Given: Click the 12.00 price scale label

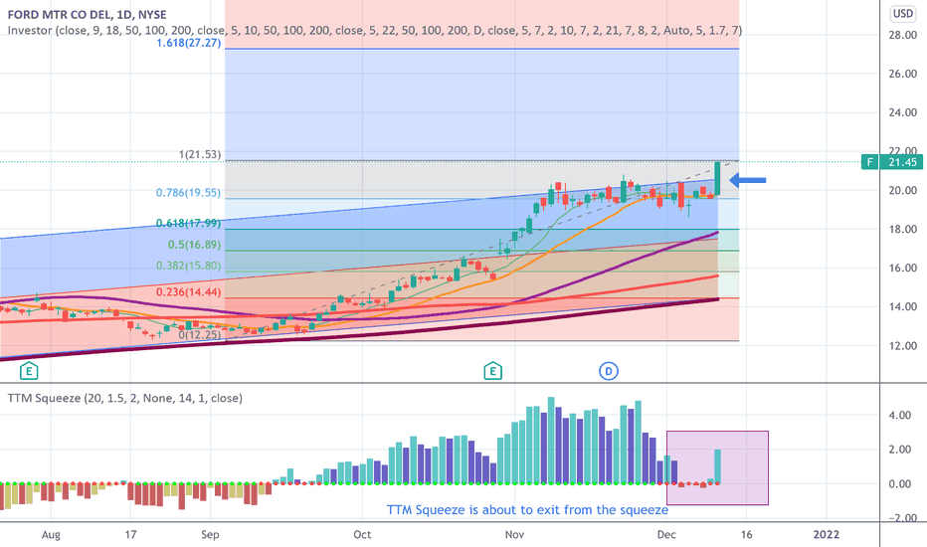Looking at the screenshot, I should (903, 346).
